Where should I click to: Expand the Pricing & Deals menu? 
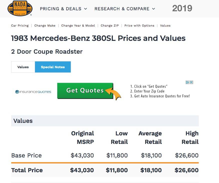pos(63,9)
